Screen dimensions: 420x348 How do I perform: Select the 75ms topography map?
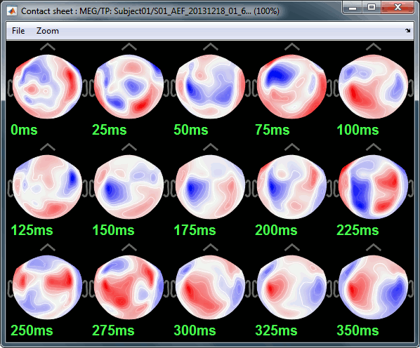click(x=291, y=86)
